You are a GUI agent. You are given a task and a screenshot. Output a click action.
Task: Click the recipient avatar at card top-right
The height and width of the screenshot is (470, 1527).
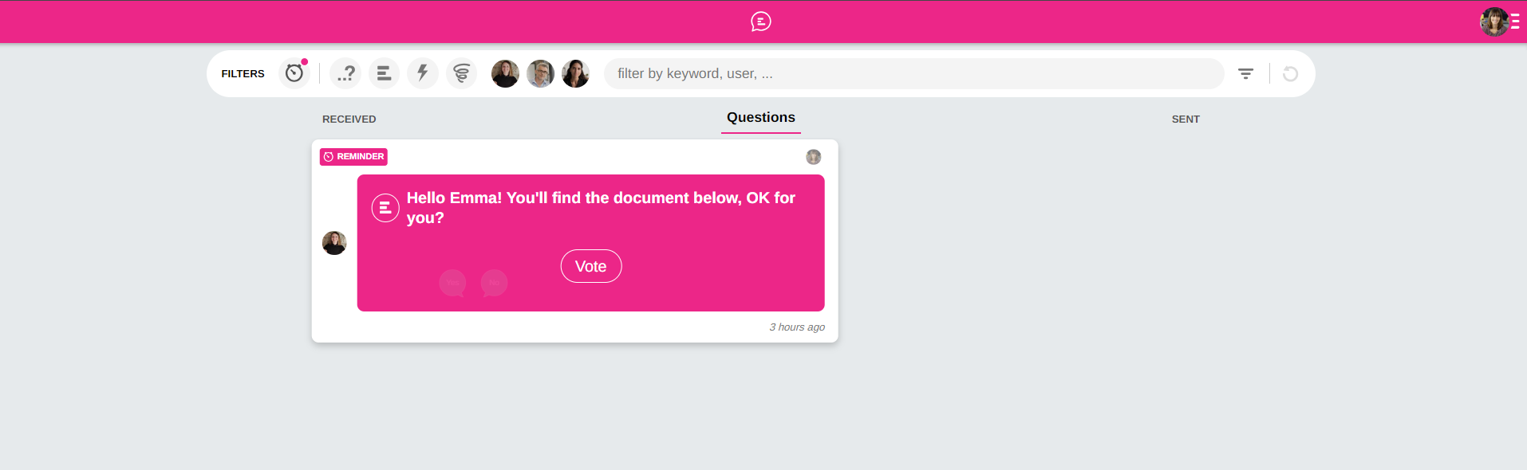813,157
